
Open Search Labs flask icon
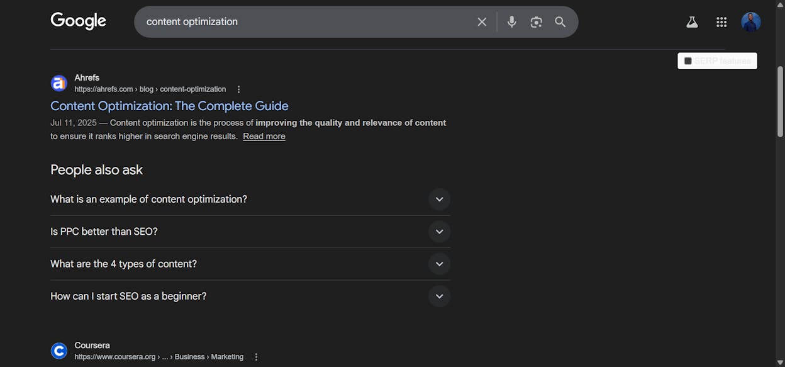tap(692, 22)
